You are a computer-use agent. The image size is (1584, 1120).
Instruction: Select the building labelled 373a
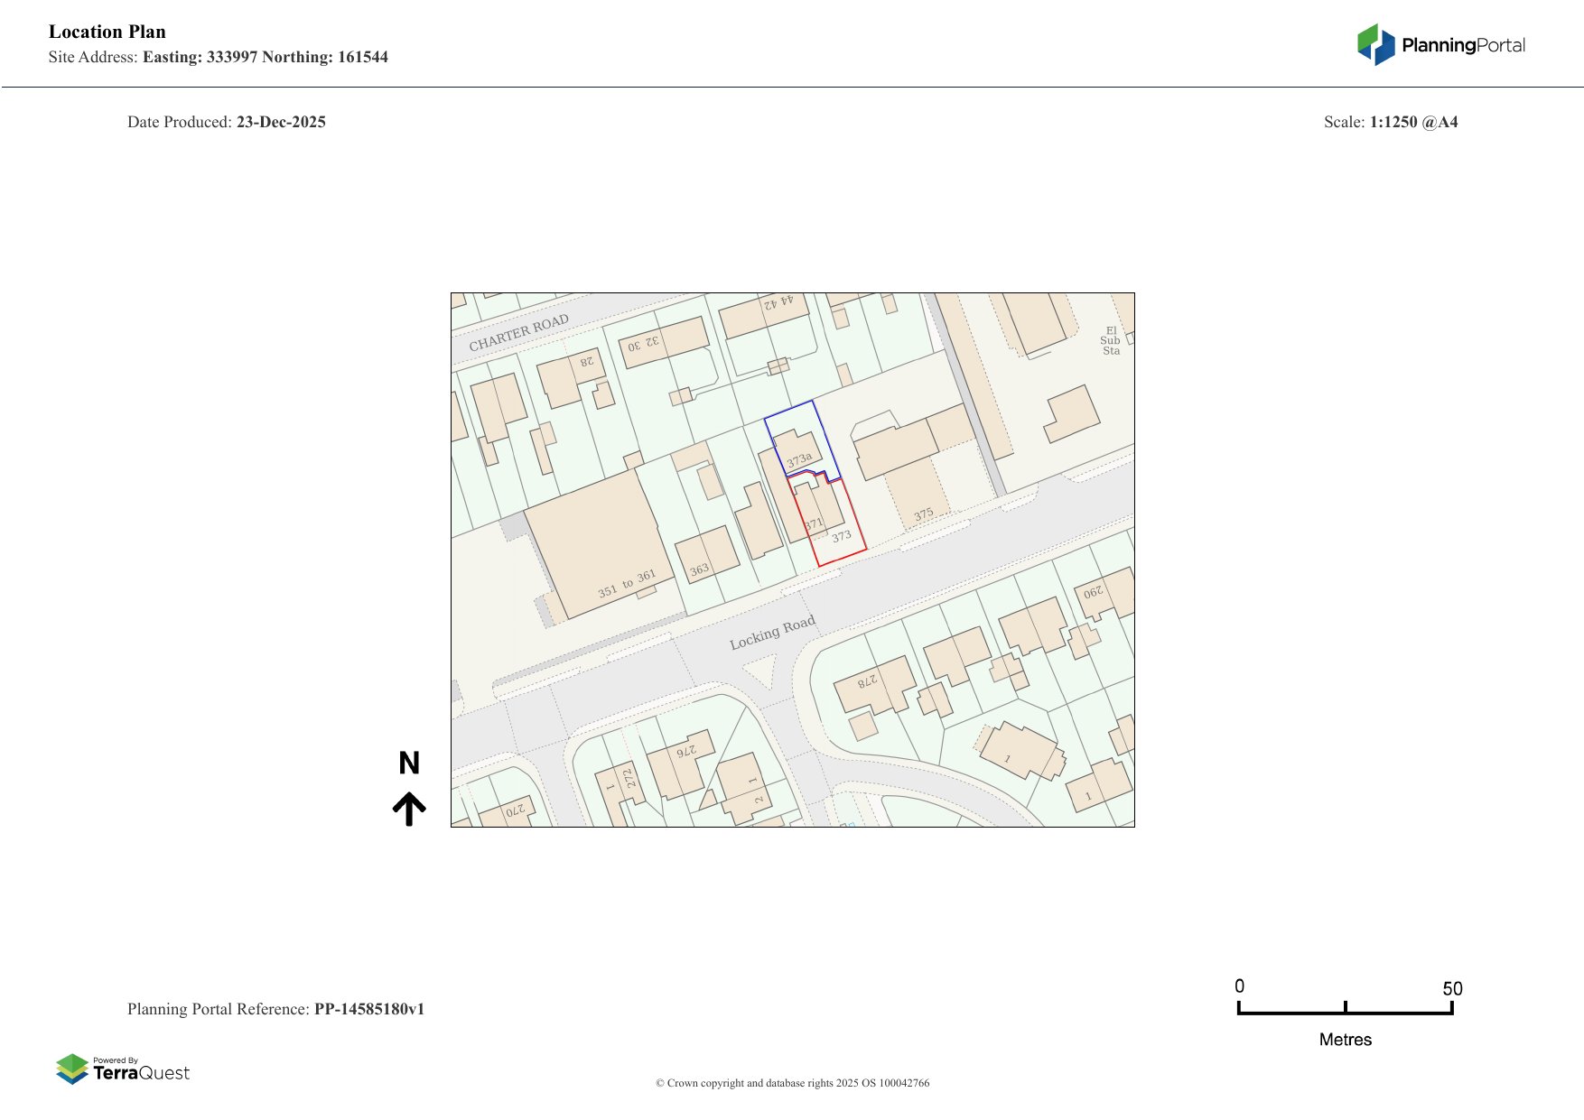797,456
